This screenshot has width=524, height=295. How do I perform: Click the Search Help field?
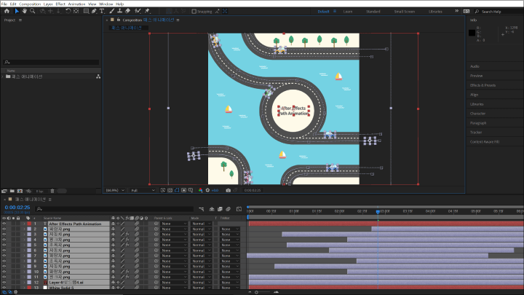(499, 12)
